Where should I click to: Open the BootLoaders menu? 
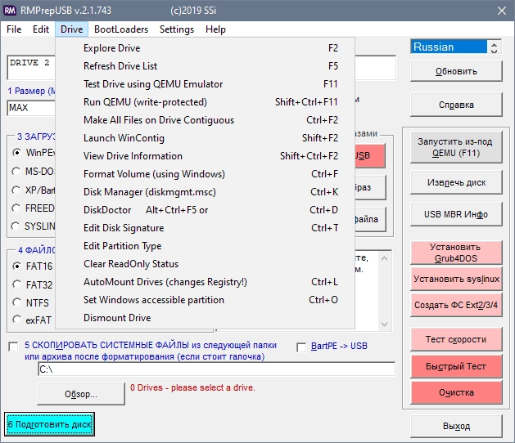121,29
